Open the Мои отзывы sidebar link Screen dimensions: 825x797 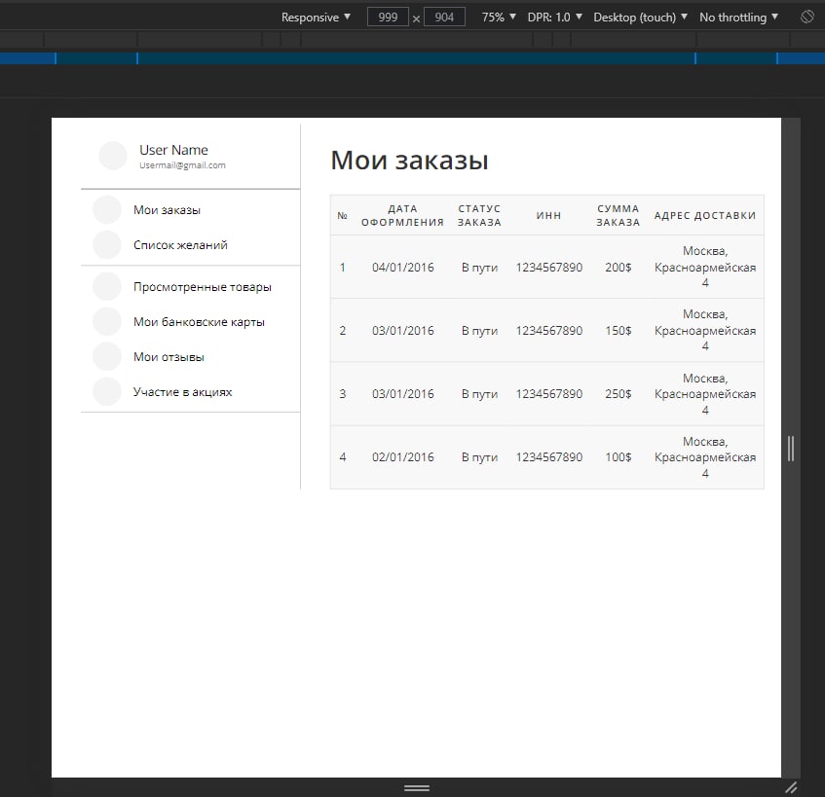pyautogui.click(x=169, y=357)
